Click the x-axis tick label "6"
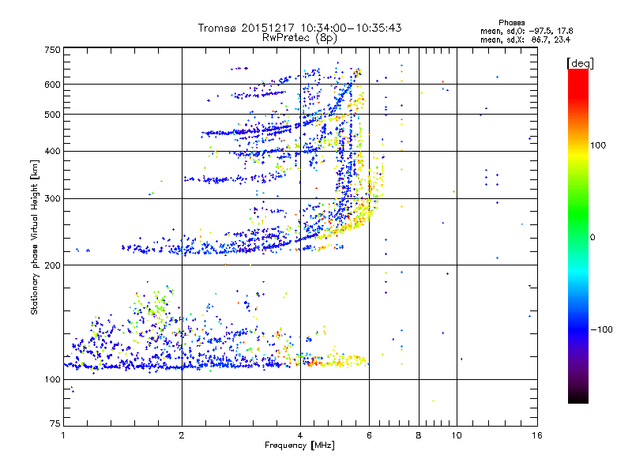Image resolution: width=632 pixels, height=474 pixels. pos(369,435)
